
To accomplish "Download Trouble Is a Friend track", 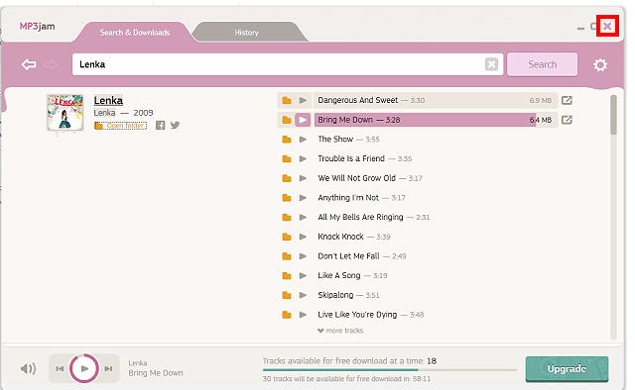I will (287, 158).
